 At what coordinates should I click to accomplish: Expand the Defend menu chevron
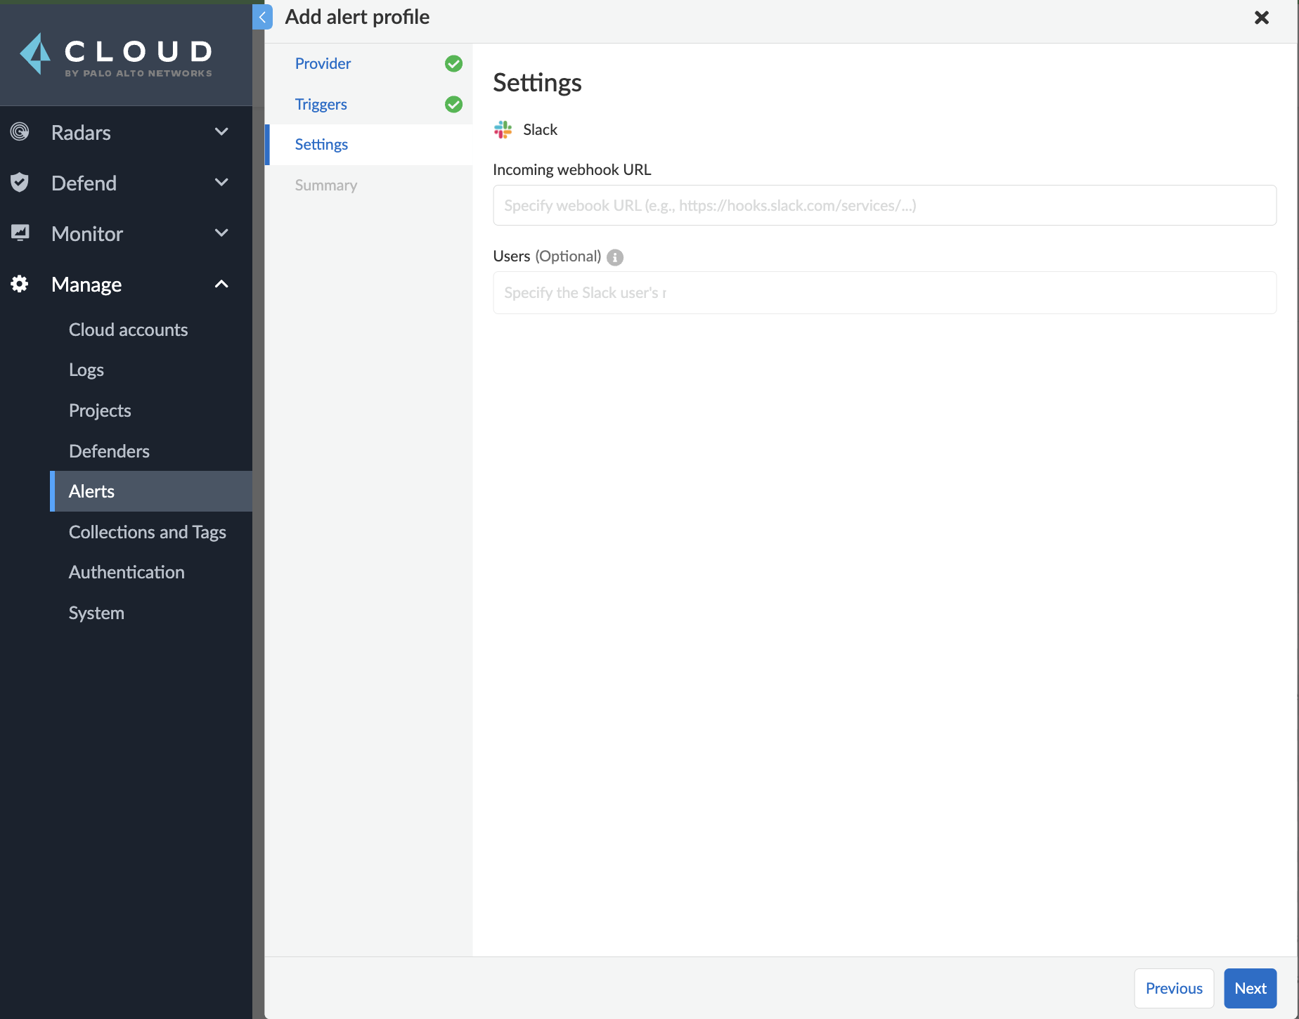[221, 182]
